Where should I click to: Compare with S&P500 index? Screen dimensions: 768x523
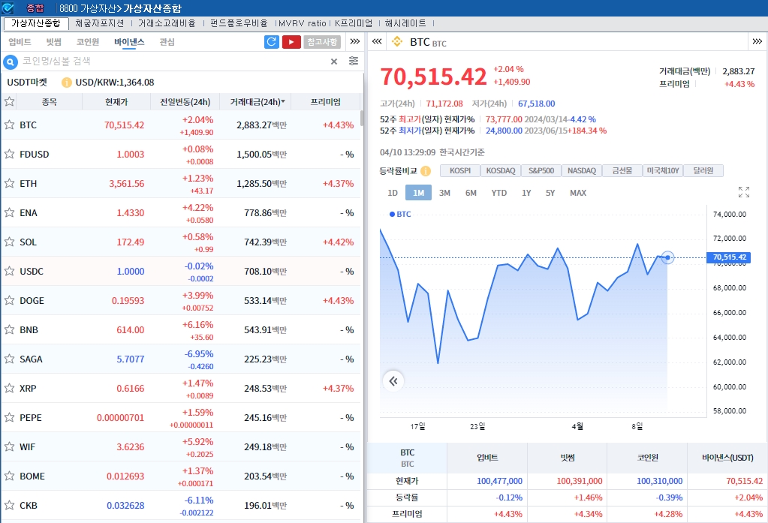(541, 170)
